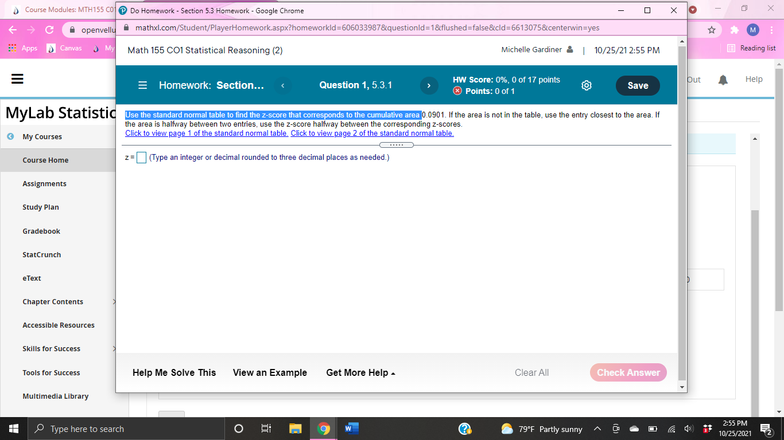
Task: Open Cortana circle on the taskbar
Action: (239, 429)
